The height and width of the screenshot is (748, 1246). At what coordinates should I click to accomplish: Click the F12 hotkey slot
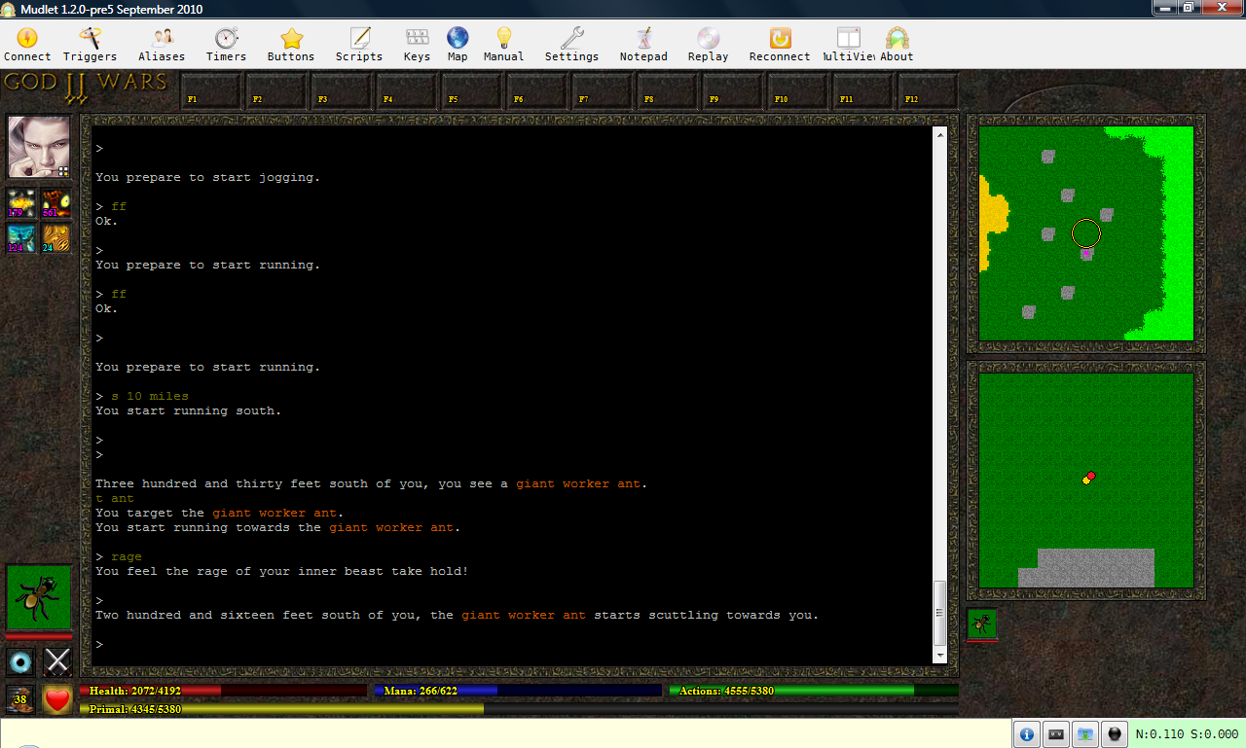[928, 90]
